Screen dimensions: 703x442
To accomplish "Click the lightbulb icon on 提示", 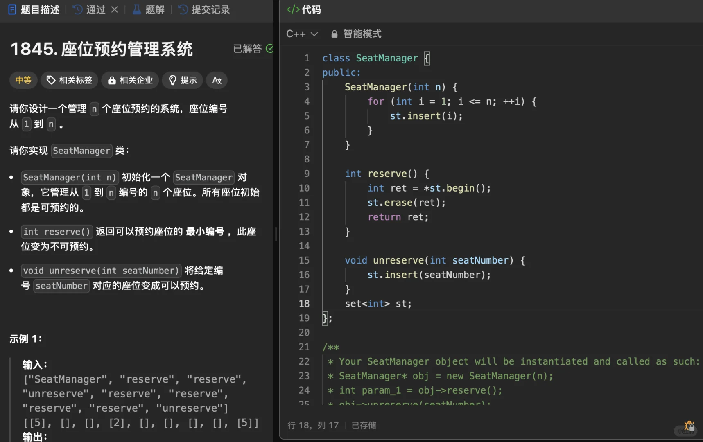I will point(173,80).
